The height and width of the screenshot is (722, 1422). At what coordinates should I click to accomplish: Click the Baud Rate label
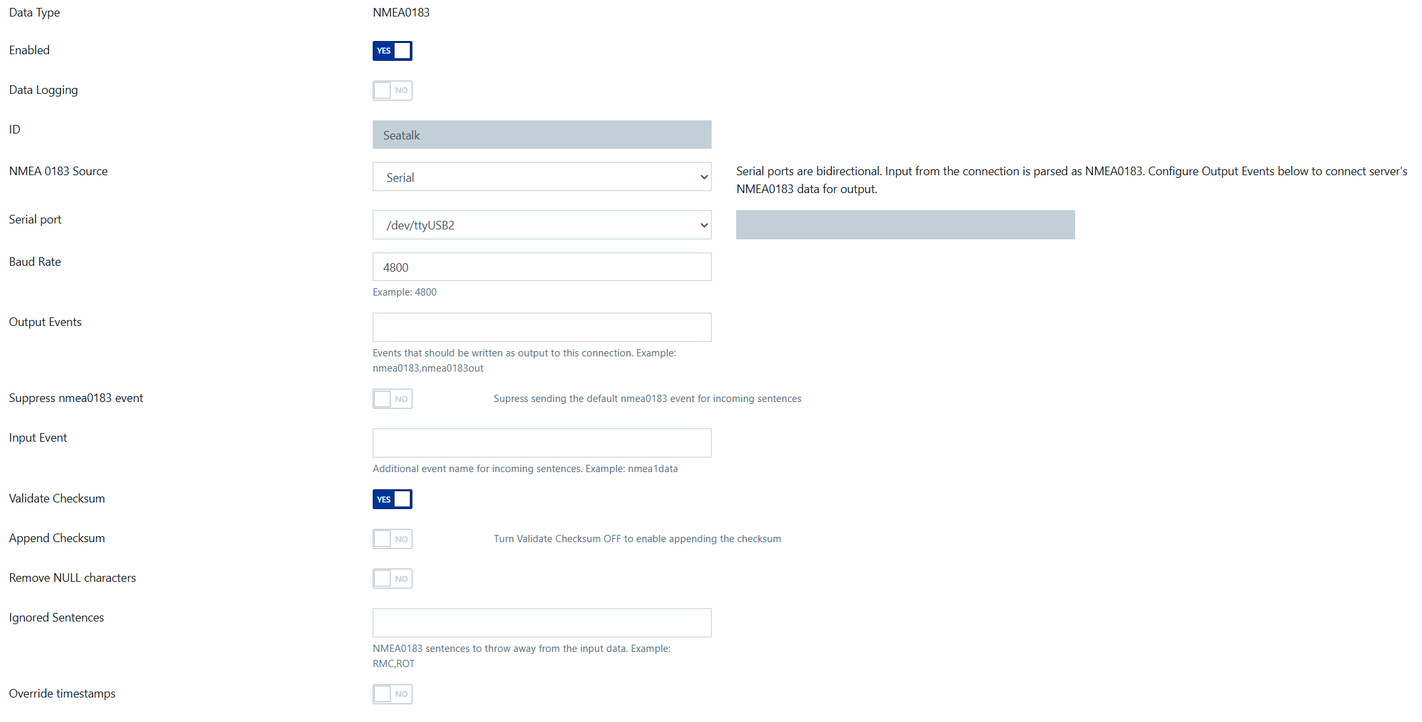pos(35,262)
